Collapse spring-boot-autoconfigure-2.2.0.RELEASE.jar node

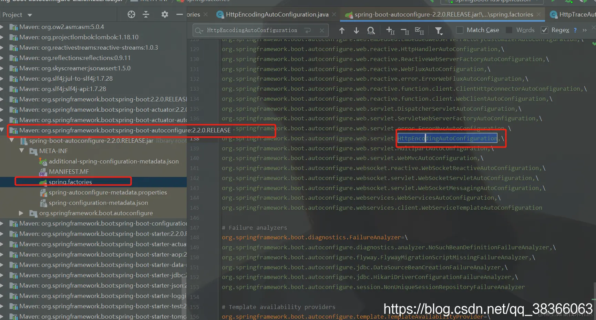12,141
